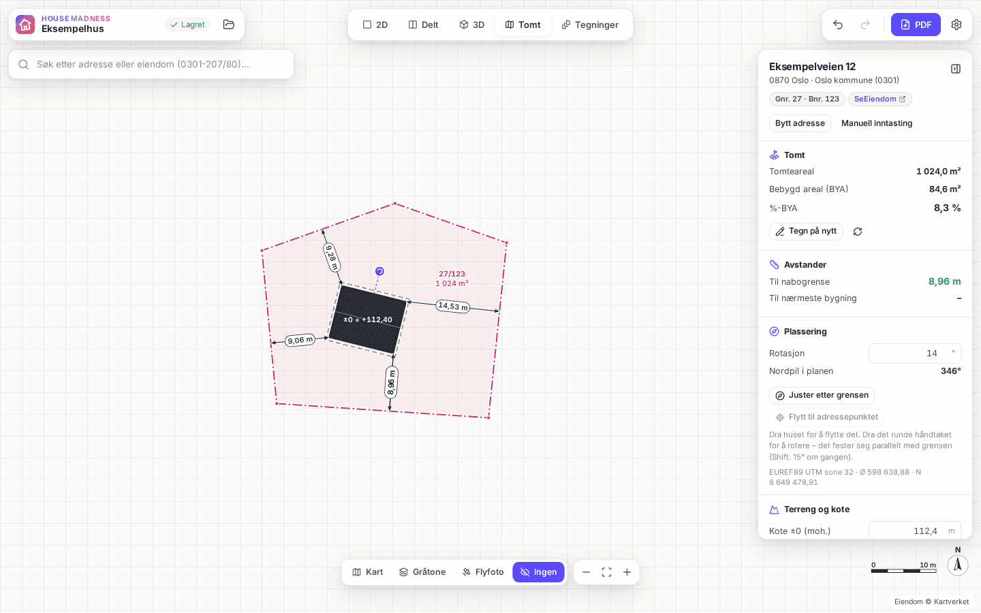This screenshot has height=613, width=981.
Task: Click the Eiendom © Kartverket attribution
Action: [x=931, y=602]
